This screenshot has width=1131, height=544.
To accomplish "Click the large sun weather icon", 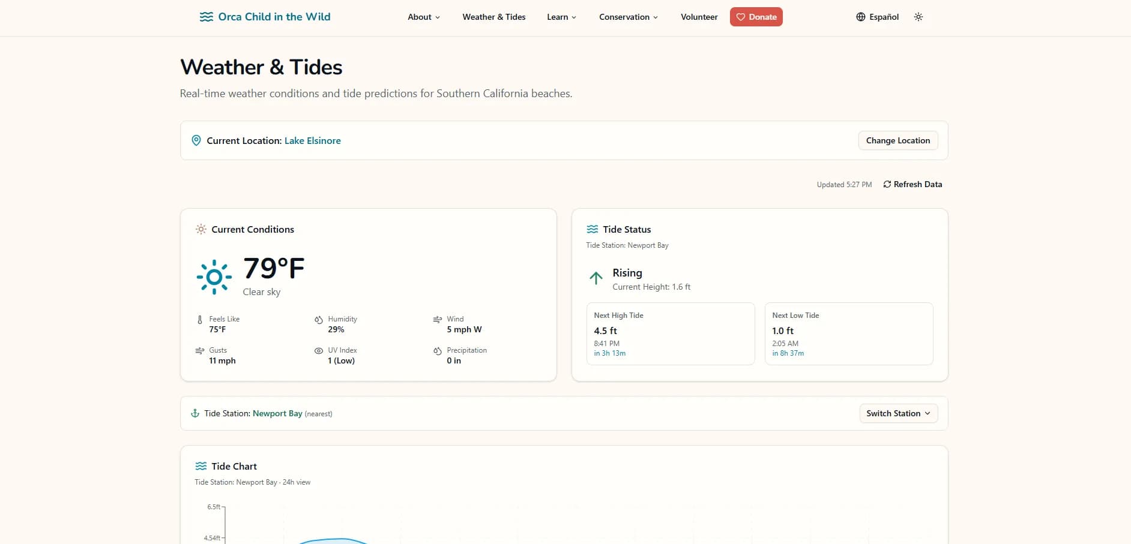I will [214, 277].
